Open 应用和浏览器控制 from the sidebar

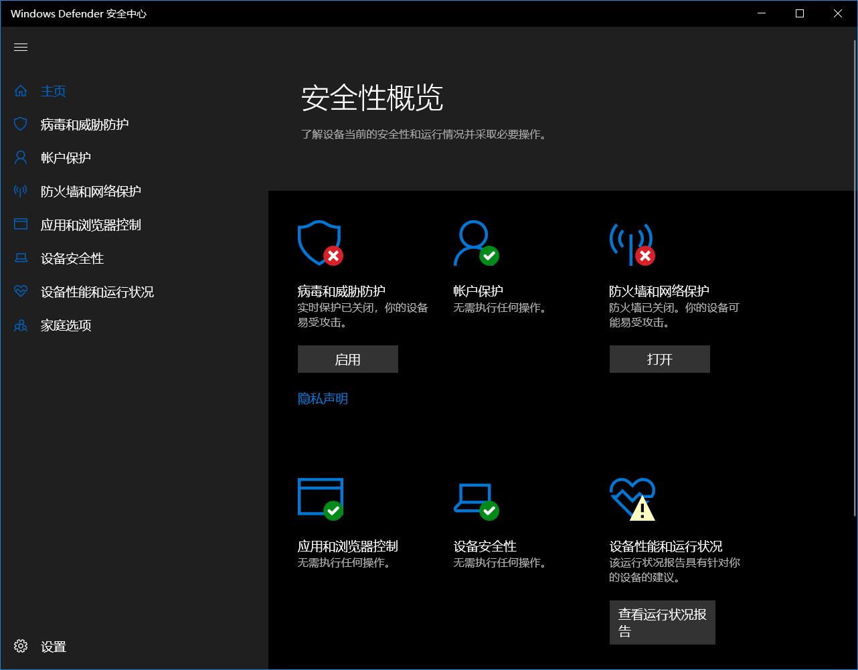[91, 225]
